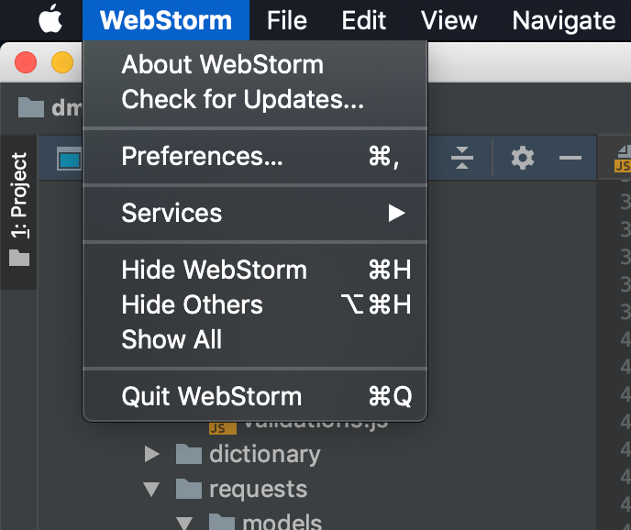This screenshot has height=530, width=631.
Task: Select the Project view type icon
Action: coord(69,159)
